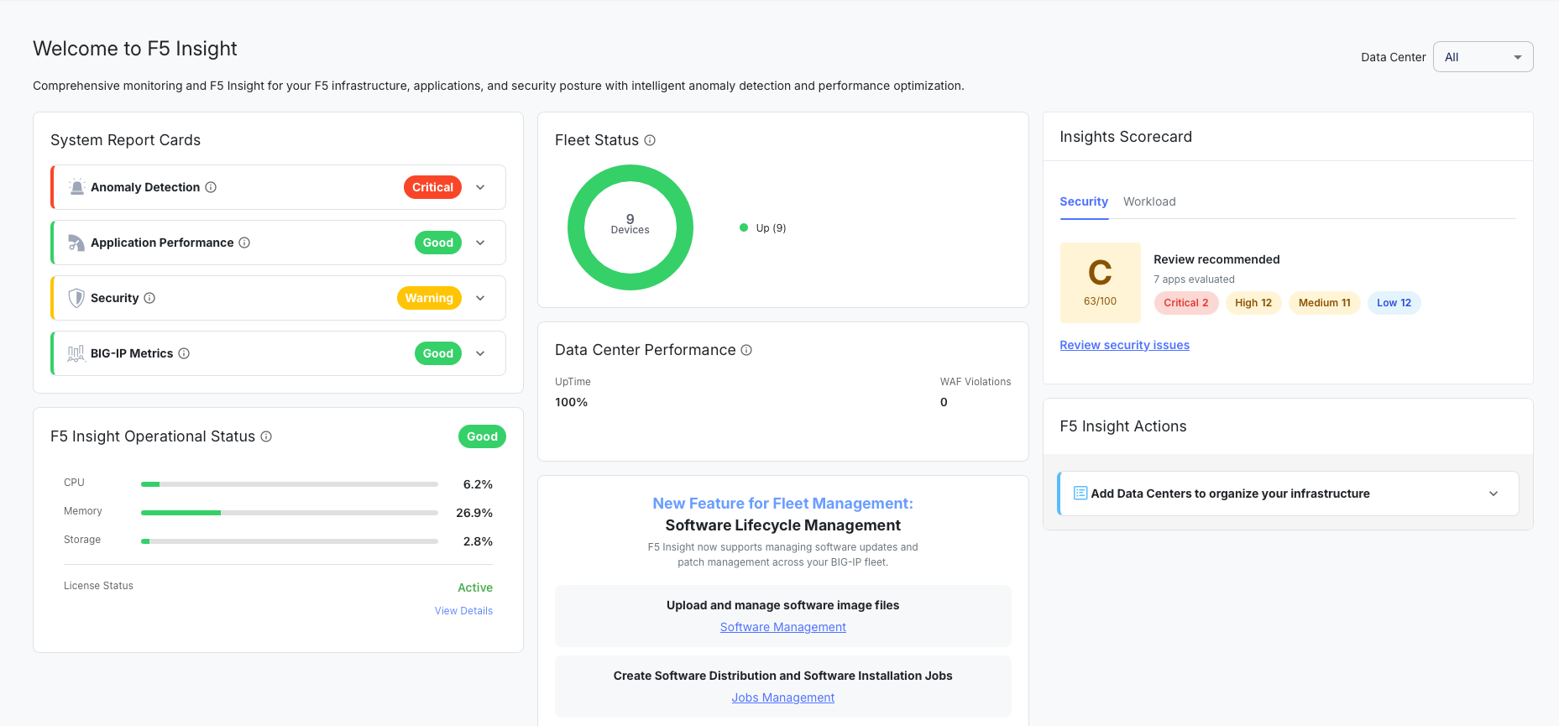The image size is (1559, 726).
Task: Show info icon beside Security report card
Action: coord(149,298)
